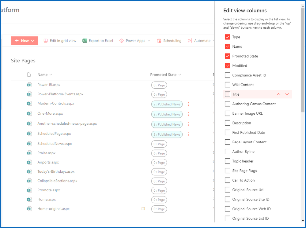Click the Export to Excel icon

coord(85,41)
